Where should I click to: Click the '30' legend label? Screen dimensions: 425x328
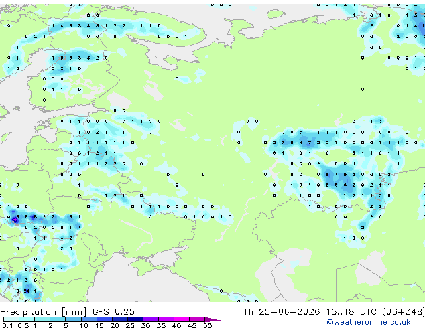145,325
